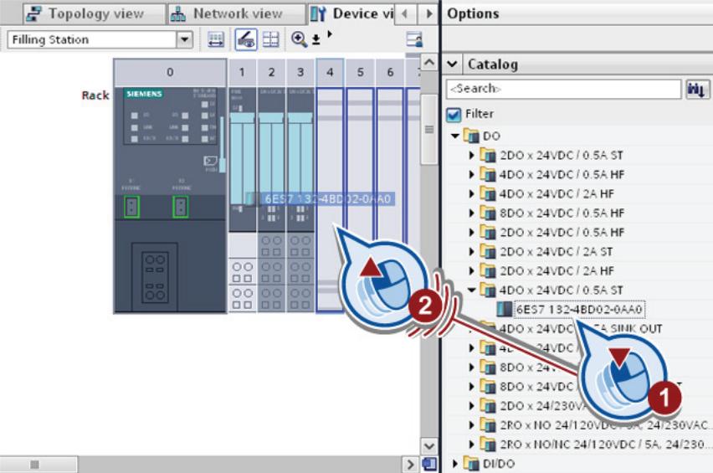Select the 4DO SINK OUT catalog item
The width and height of the screenshot is (713, 473).
pyautogui.click(x=581, y=328)
